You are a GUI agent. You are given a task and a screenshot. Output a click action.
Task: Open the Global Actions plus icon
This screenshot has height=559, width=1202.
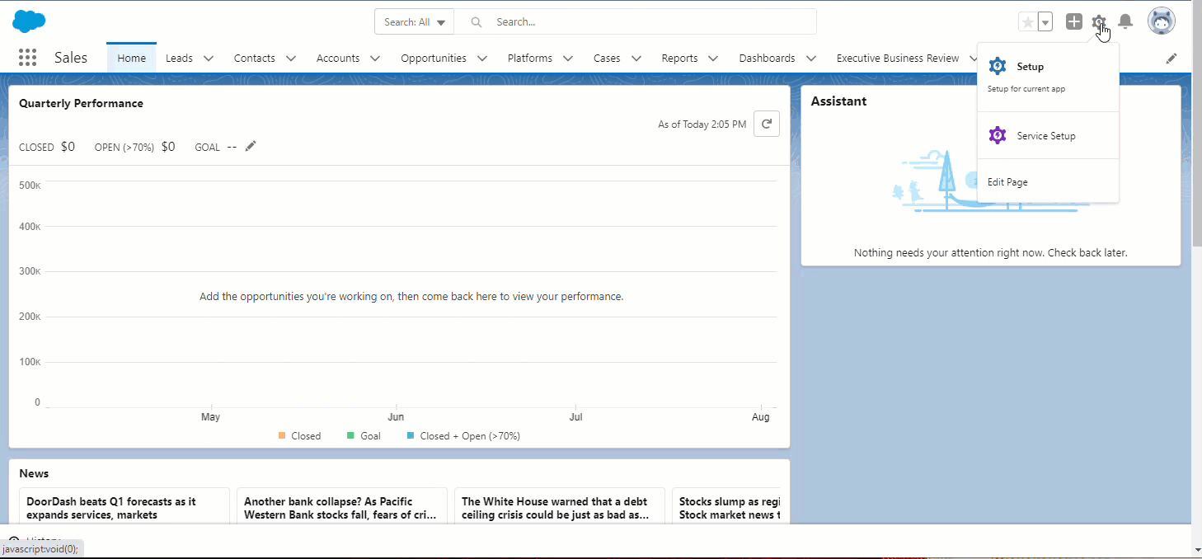pos(1073,22)
